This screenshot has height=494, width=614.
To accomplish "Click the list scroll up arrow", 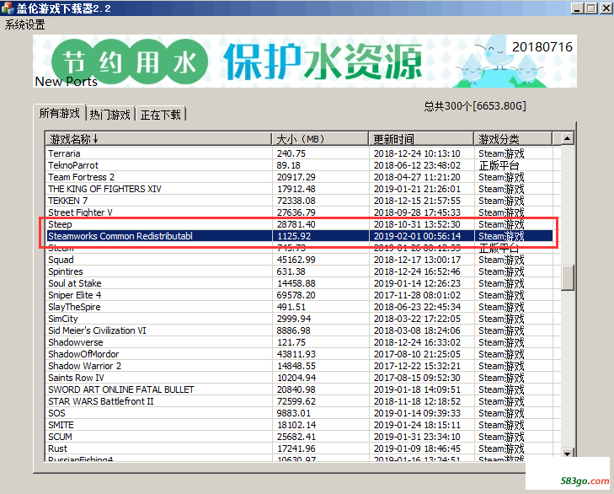I will pyautogui.click(x=567, y=138).
